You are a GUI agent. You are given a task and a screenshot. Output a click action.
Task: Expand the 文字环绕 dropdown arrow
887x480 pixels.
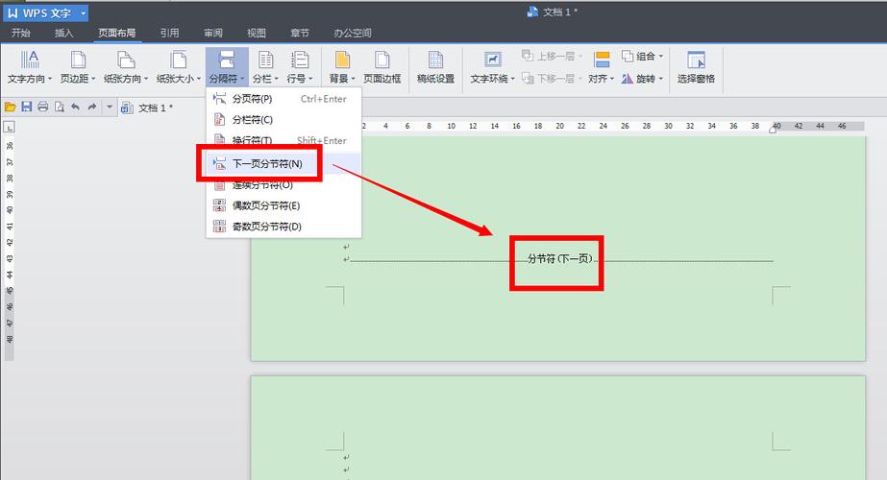coord(512,79)
